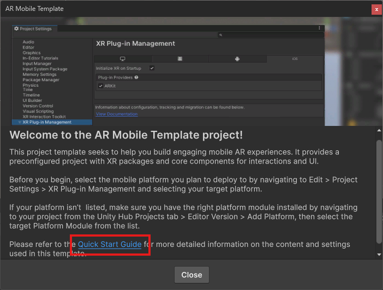Click the scrollbar down arrow

[x=379, y=255]
